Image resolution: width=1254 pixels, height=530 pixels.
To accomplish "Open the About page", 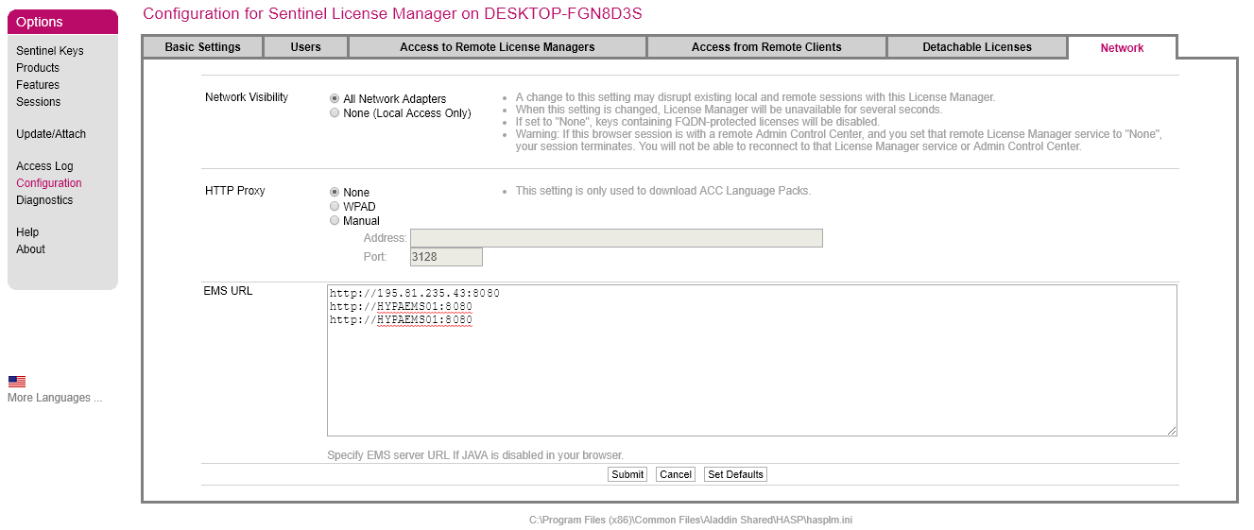I will click(30, 249).
